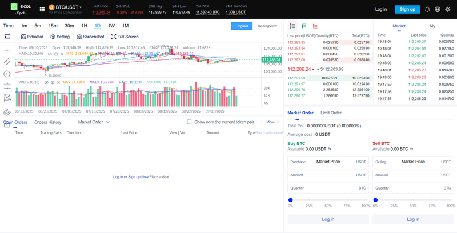
Task: Select the 5m timeframe
Action: coord(38,26)
